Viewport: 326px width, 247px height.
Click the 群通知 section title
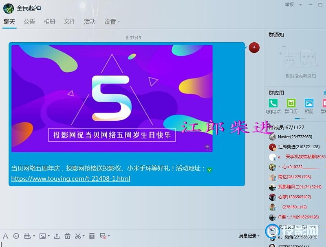click(276, 35)
